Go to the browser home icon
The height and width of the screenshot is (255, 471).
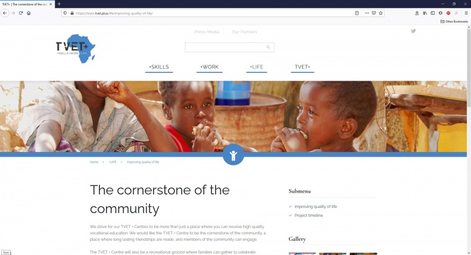28,13
